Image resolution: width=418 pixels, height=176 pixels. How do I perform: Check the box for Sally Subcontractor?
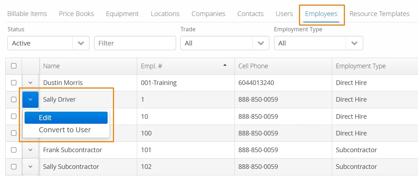tap(14, 167)
